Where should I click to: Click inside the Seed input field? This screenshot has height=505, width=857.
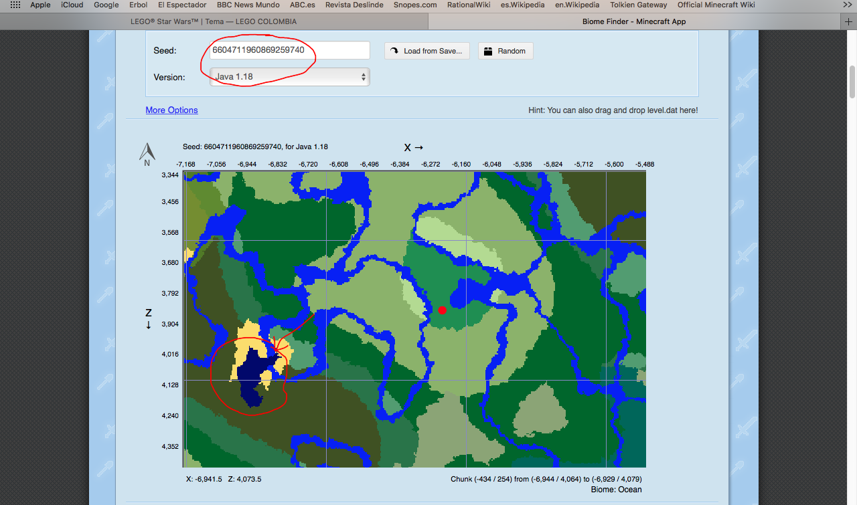click(289, 50)
